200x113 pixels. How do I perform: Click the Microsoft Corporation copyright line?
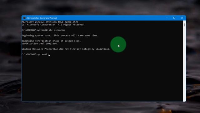(x=53, y=24)
